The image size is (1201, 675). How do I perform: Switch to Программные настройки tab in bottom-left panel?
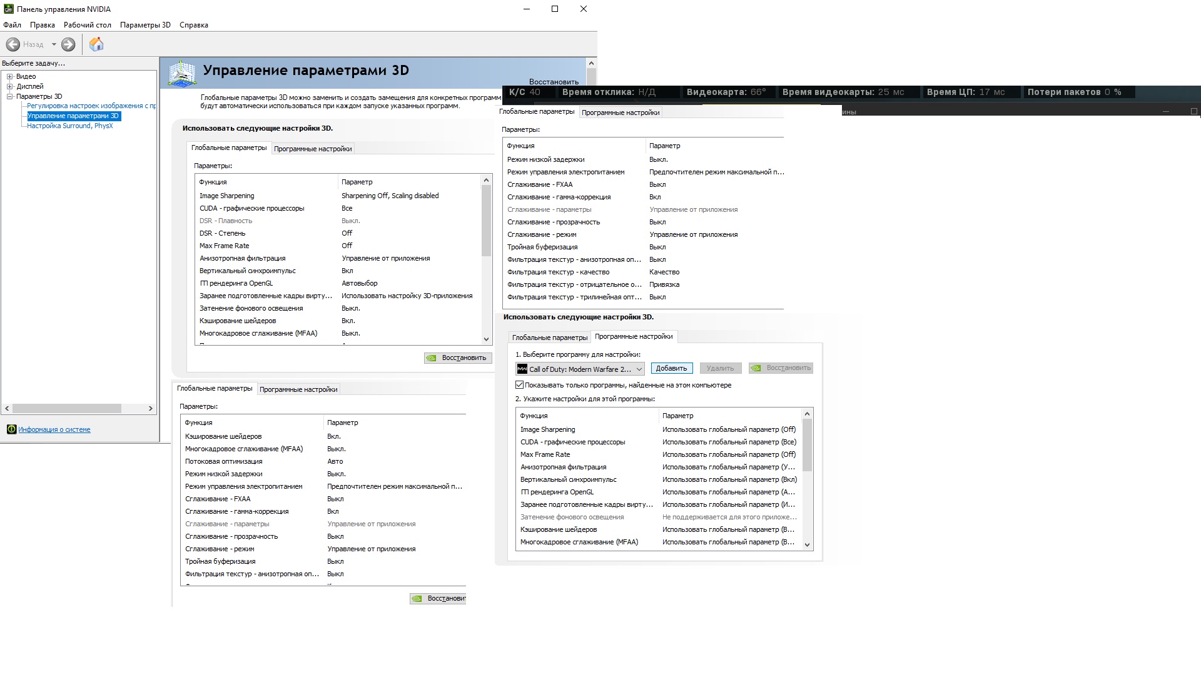(x=298, y=389)
